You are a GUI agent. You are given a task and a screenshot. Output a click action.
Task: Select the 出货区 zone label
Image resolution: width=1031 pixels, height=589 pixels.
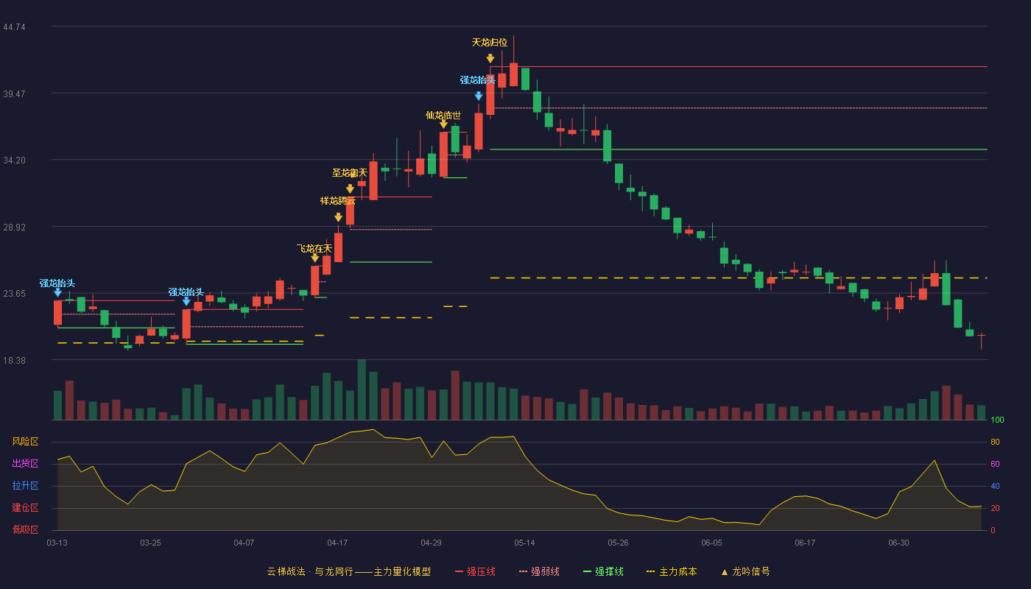pyautogui.click(x=25, y=464)
